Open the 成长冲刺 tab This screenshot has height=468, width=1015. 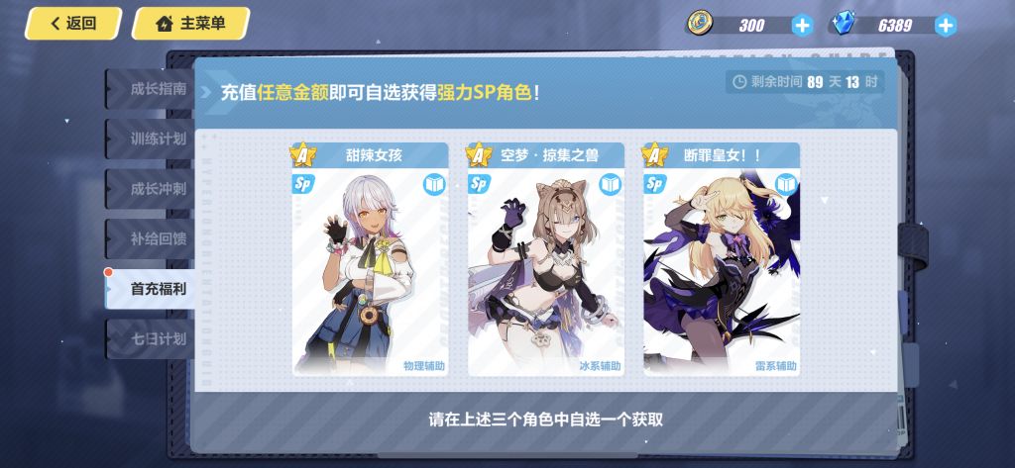[150, 189]
